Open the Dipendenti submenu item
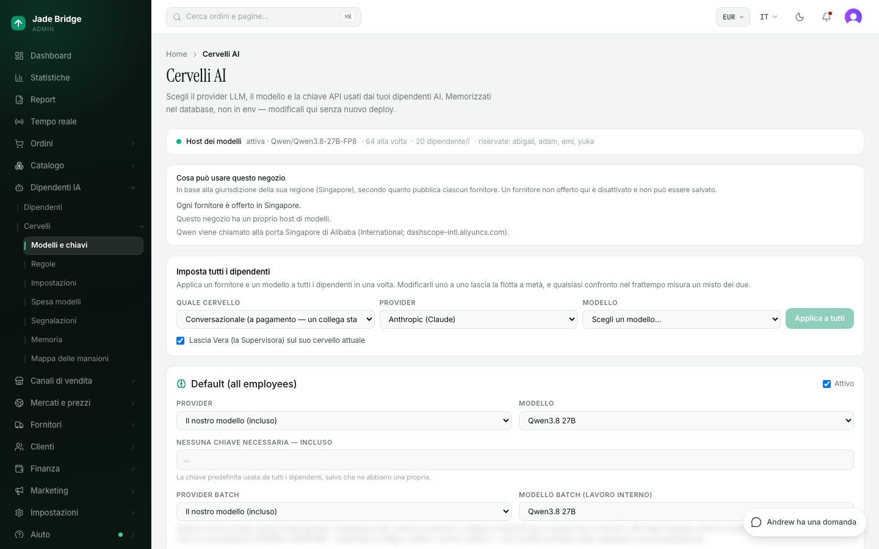The width and height of the screenshot is (879, 549). [43, 207]
